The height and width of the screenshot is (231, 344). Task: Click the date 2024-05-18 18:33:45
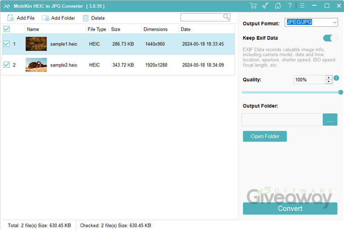click(203, 44)
